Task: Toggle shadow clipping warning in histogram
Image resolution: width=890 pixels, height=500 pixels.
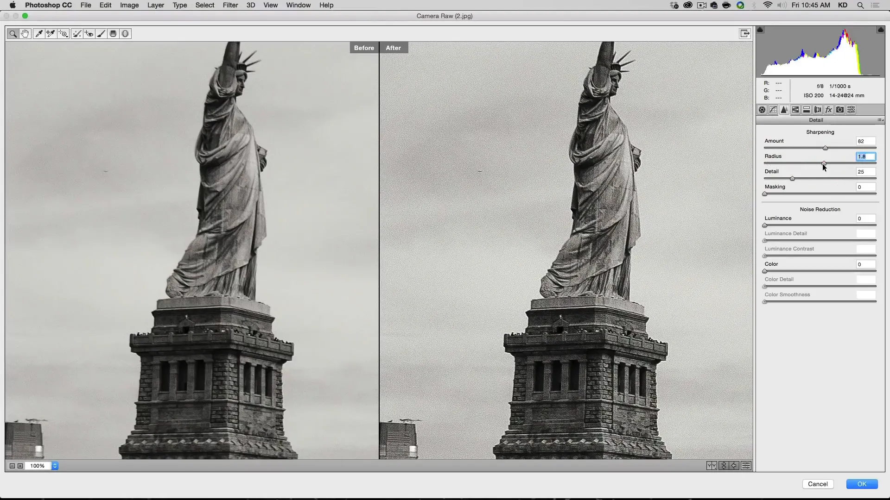Action: pos(760,30)
